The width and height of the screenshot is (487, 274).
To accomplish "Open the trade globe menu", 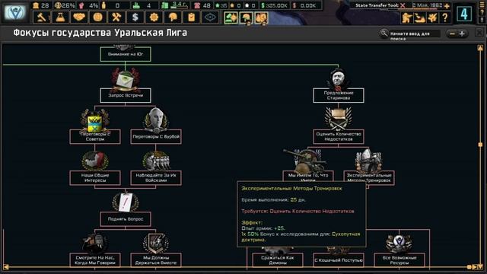I will (98, 18).
